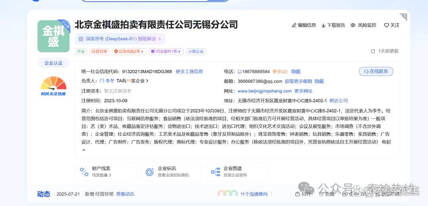Click 查看动态 link
The width and height of the screenshot is (428, 206).
(125, 194)
